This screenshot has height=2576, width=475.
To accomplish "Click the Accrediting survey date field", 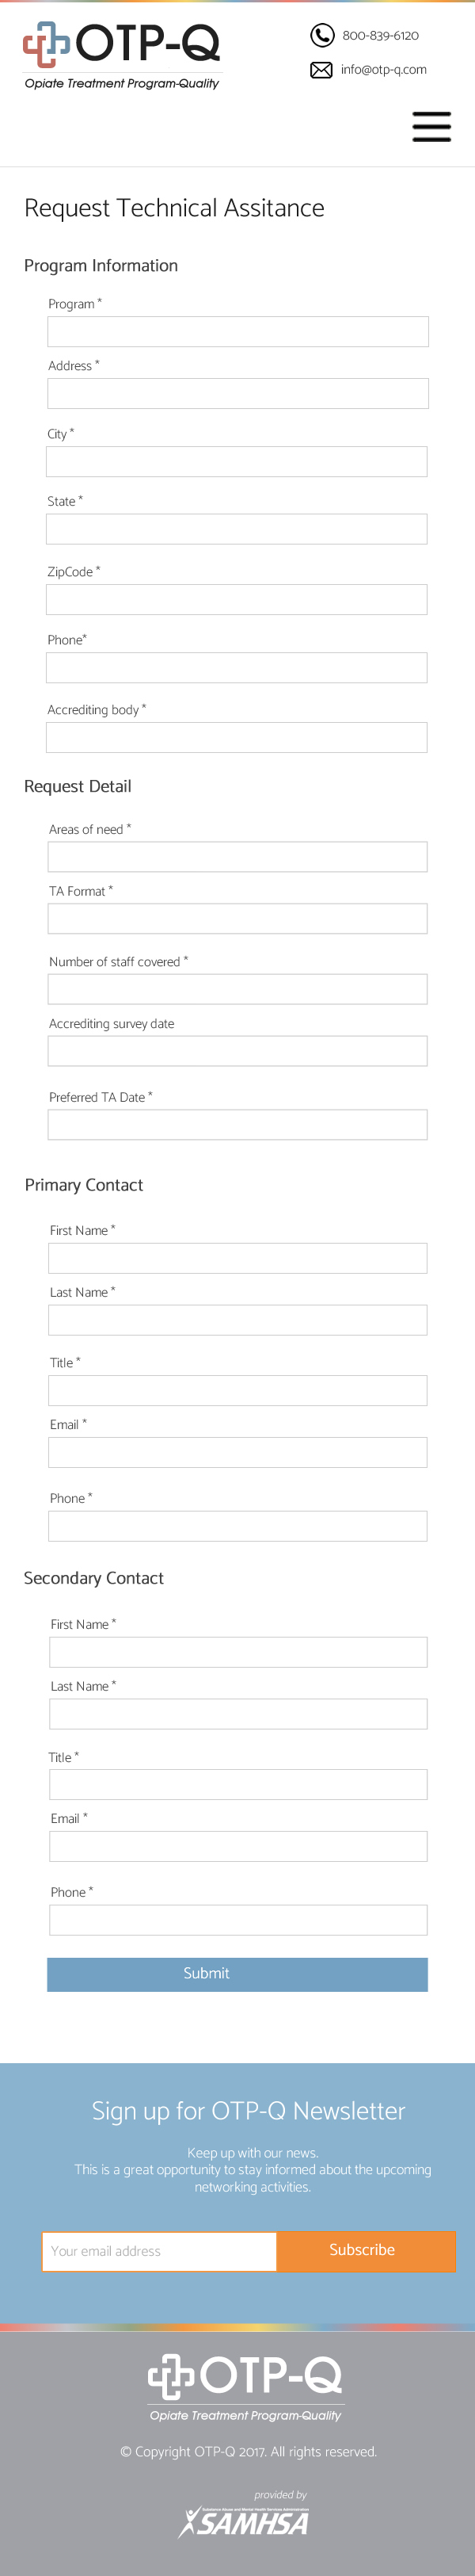I will (x=237, y=1051).
